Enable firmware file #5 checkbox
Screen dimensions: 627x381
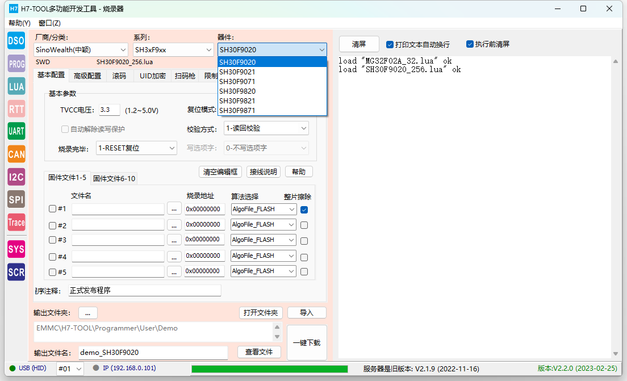[52, 272]
